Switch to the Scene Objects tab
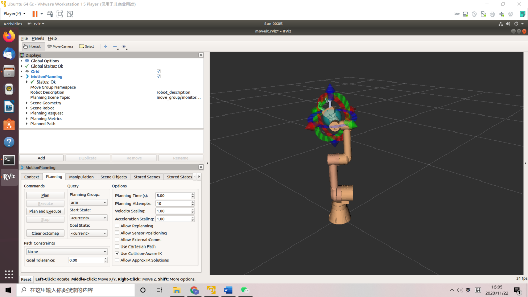This screenshot has height=297, width=528. pos(113,176)
